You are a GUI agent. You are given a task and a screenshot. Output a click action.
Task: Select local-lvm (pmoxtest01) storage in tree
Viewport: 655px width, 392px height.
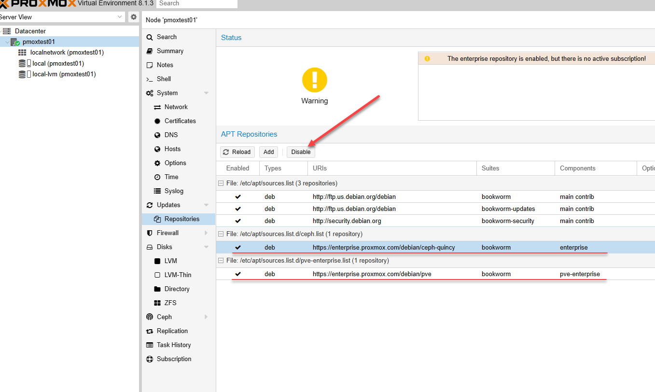64,74
